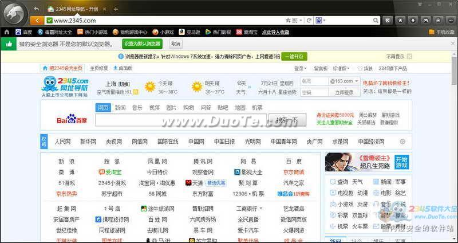Click the 取消 button

pyautogui.click(x=176, y=44)
